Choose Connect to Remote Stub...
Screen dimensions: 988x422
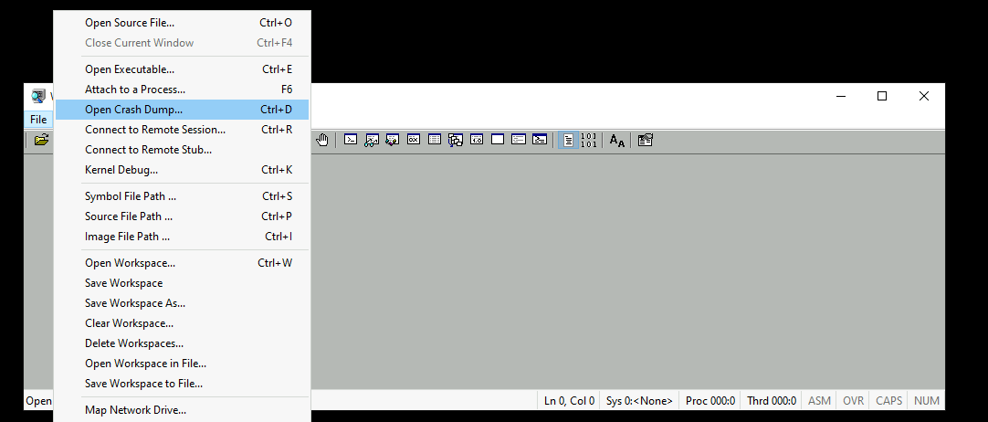182,150
